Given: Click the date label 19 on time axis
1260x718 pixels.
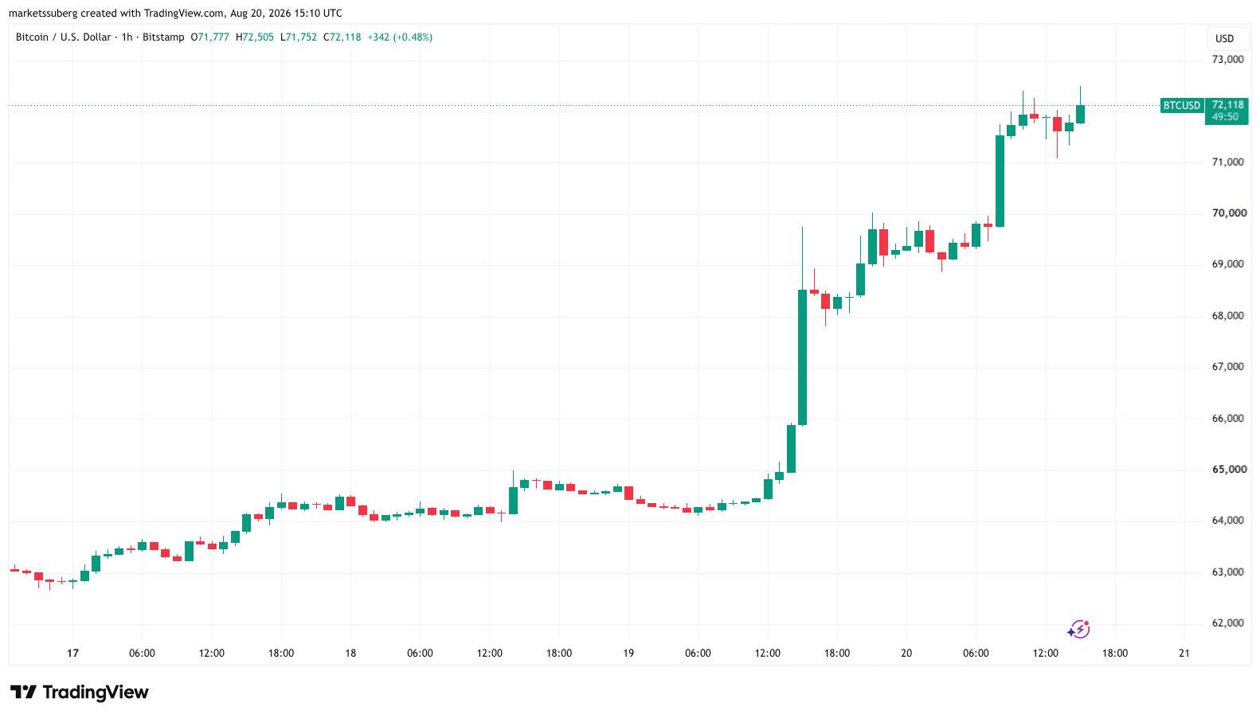Looking at the screenshot, I should 628,653.
